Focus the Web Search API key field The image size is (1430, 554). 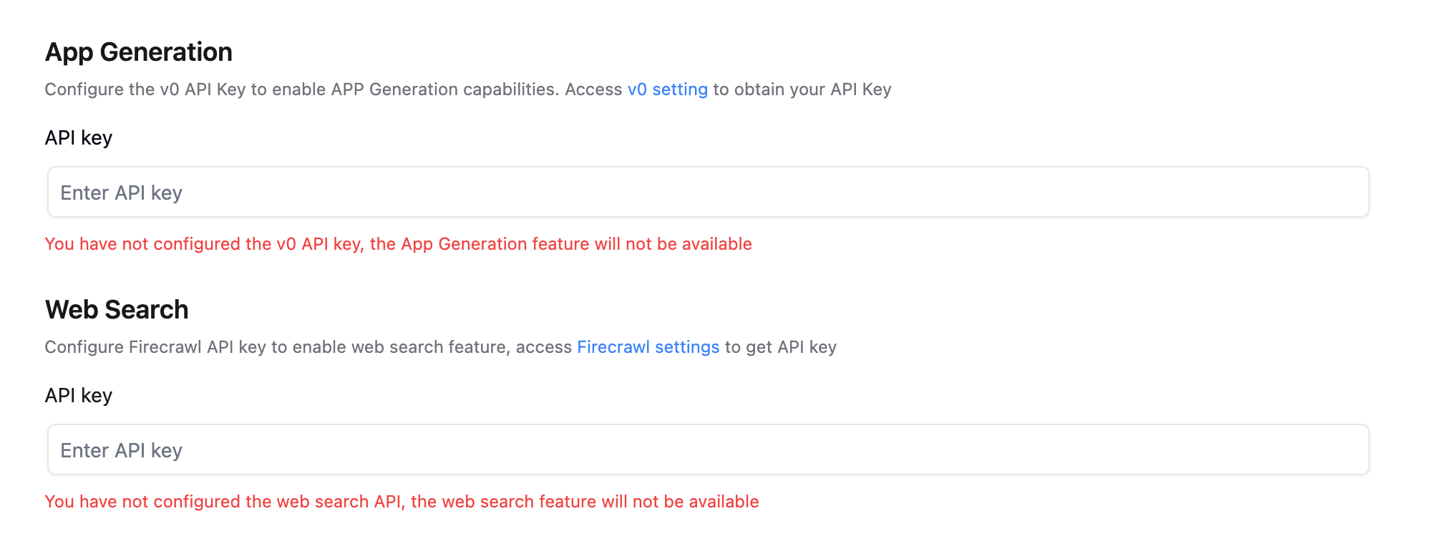(708, 450)
